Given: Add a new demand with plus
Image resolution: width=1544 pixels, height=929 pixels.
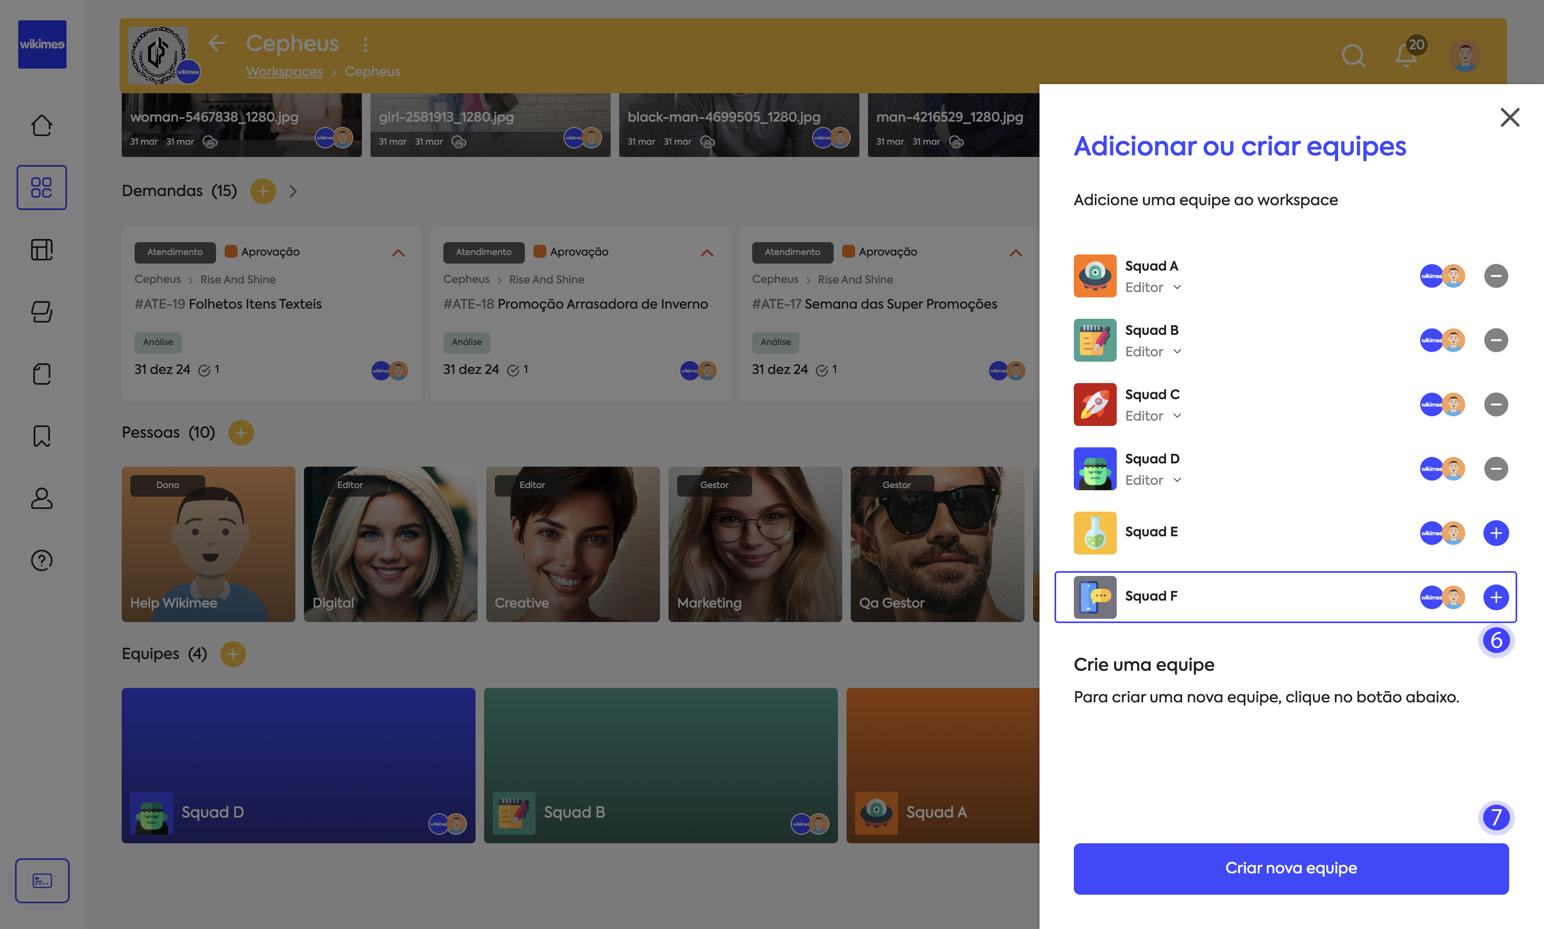Looking at the screenshot, I should pyautogui.click(x=263, y=191).
